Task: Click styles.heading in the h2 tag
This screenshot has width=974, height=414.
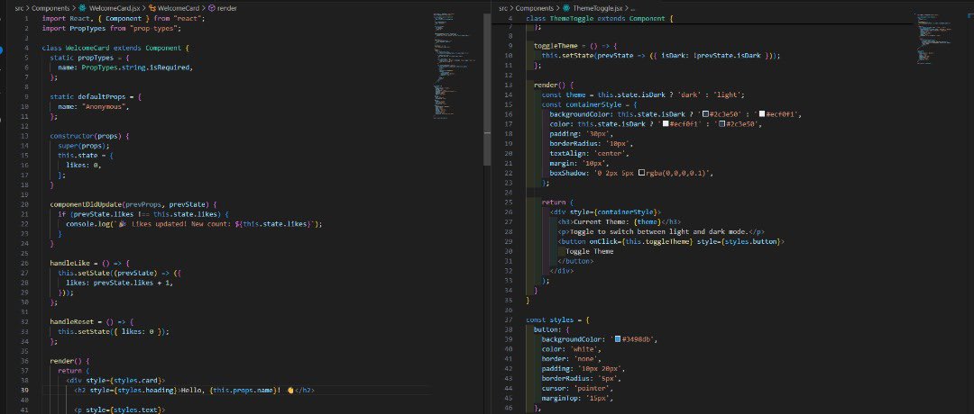Action: 150,390
